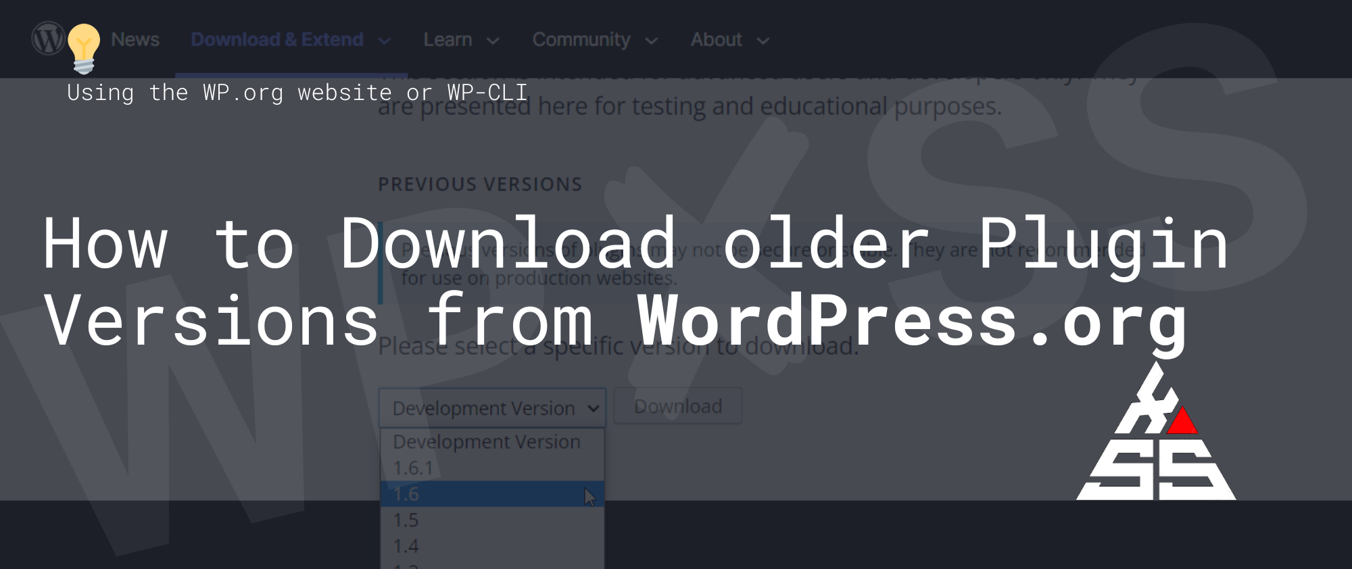Open the News menu item
The image size is (1352, 569).
(135, 40)
